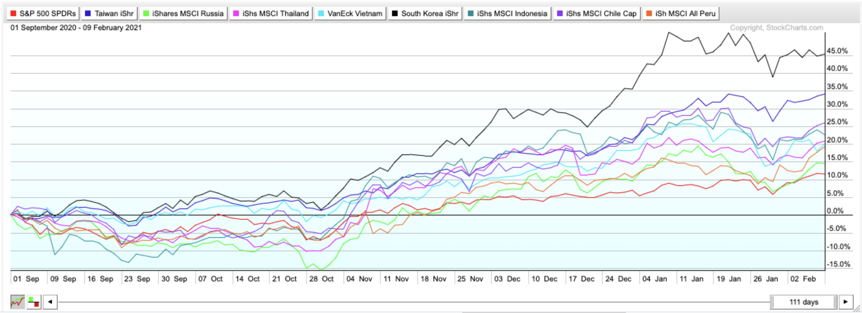
Task: Click the 45.0% axis label
Action: [x=837, y=51]
